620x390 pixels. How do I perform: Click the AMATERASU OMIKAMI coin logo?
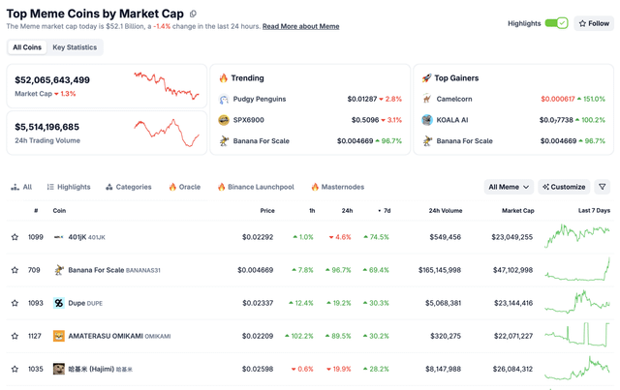tap(59, 336)
